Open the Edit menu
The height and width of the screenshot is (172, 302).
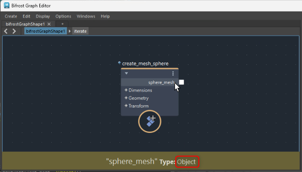26,16
